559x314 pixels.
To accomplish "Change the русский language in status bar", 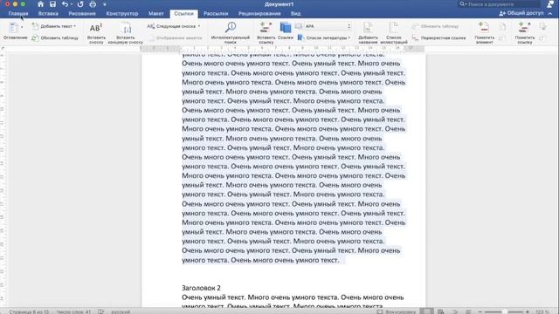I will (x=121, y=311).
